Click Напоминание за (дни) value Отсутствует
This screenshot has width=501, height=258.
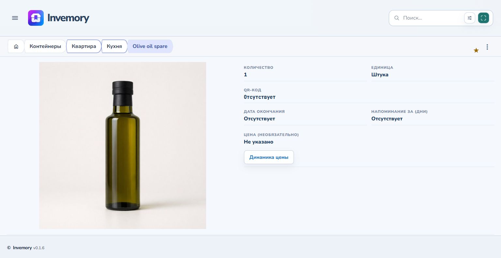[x=387, y=119]
